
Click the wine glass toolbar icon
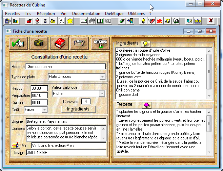tap(37, 21)
